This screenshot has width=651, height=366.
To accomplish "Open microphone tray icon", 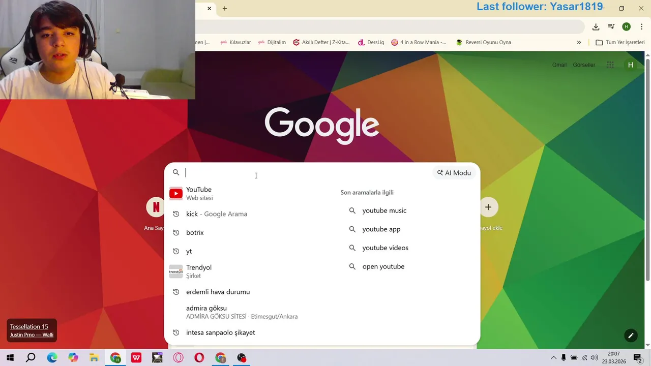I will tap(564, 358).
